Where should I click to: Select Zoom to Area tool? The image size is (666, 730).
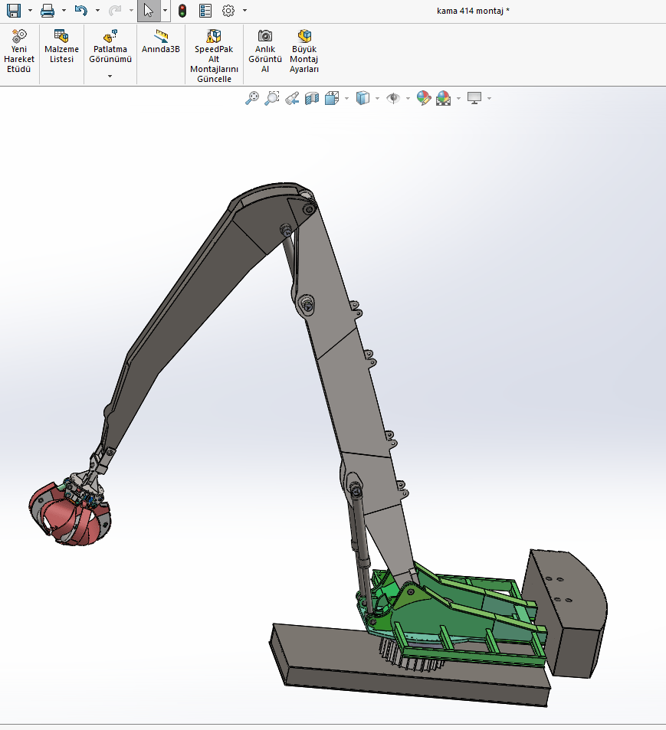272,98
